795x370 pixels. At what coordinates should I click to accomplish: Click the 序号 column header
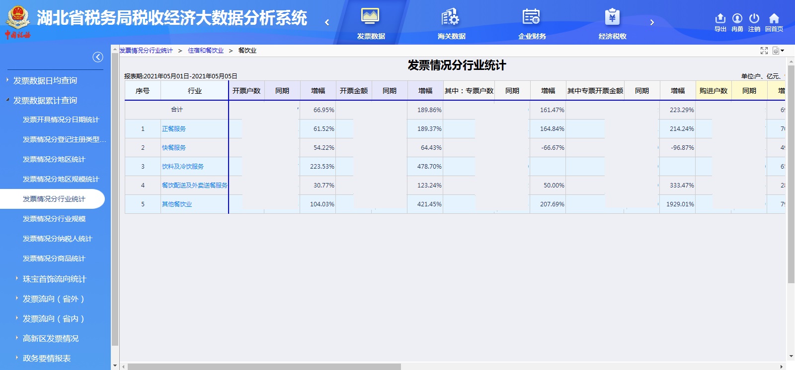click(143, 91)
